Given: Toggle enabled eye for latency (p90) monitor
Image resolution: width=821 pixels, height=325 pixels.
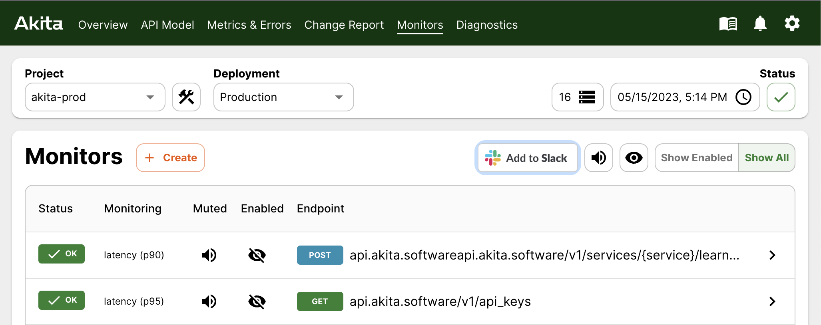Looking at the screenshot, I should 257,255.
